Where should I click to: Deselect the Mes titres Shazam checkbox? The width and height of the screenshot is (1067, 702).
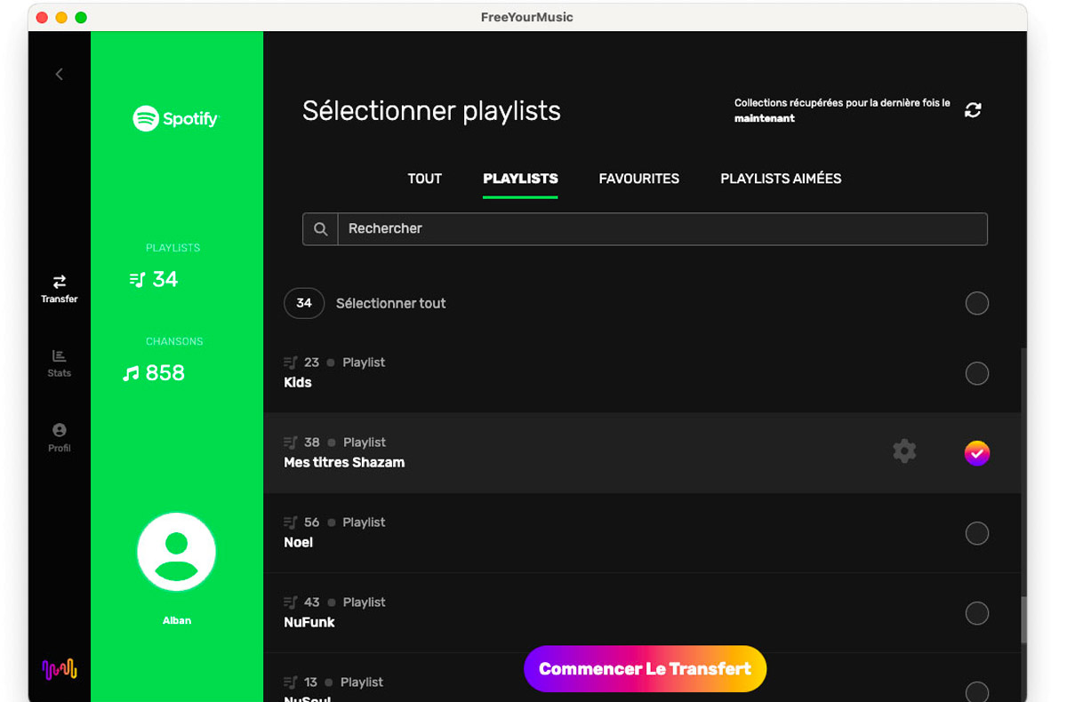pos(977,453)
